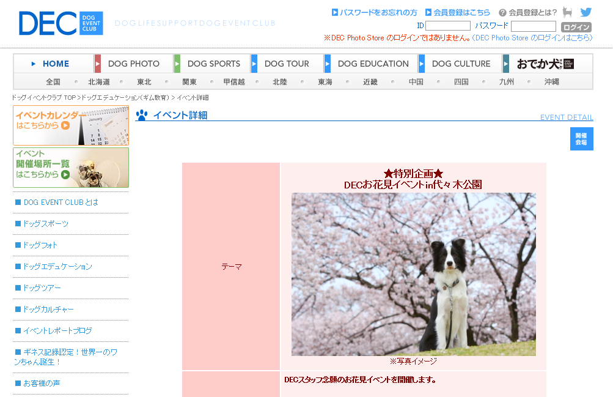Open the イベント開催場所一覧 banner
Image resolution: width=613 pixels, height=397 pixels.
click(x=71, y=168)
